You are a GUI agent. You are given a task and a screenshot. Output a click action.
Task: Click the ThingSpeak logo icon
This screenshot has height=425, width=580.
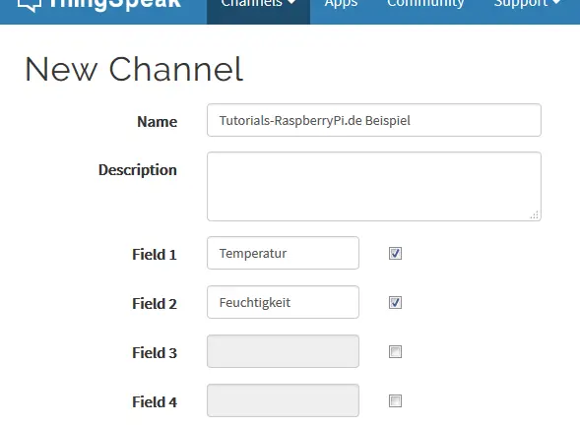point(30,5)
